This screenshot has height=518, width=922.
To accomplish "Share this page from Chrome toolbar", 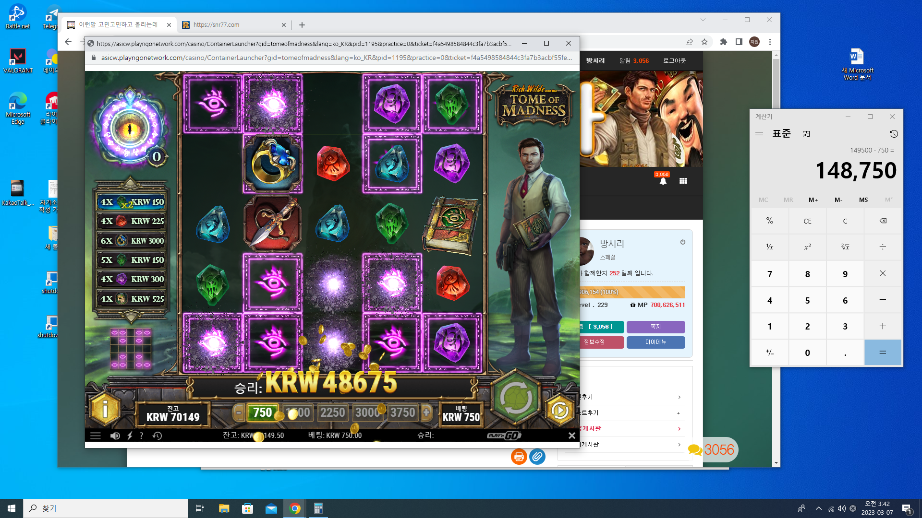I will tap(689, 42).
